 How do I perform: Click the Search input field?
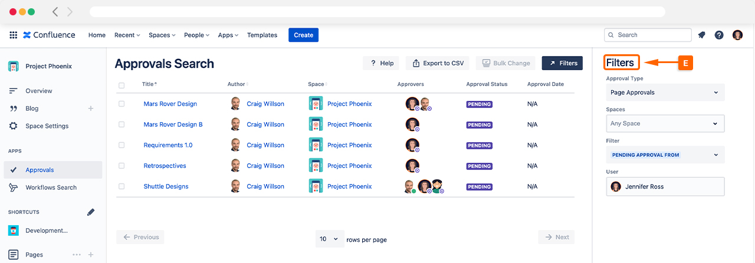(x=648, y=35)
